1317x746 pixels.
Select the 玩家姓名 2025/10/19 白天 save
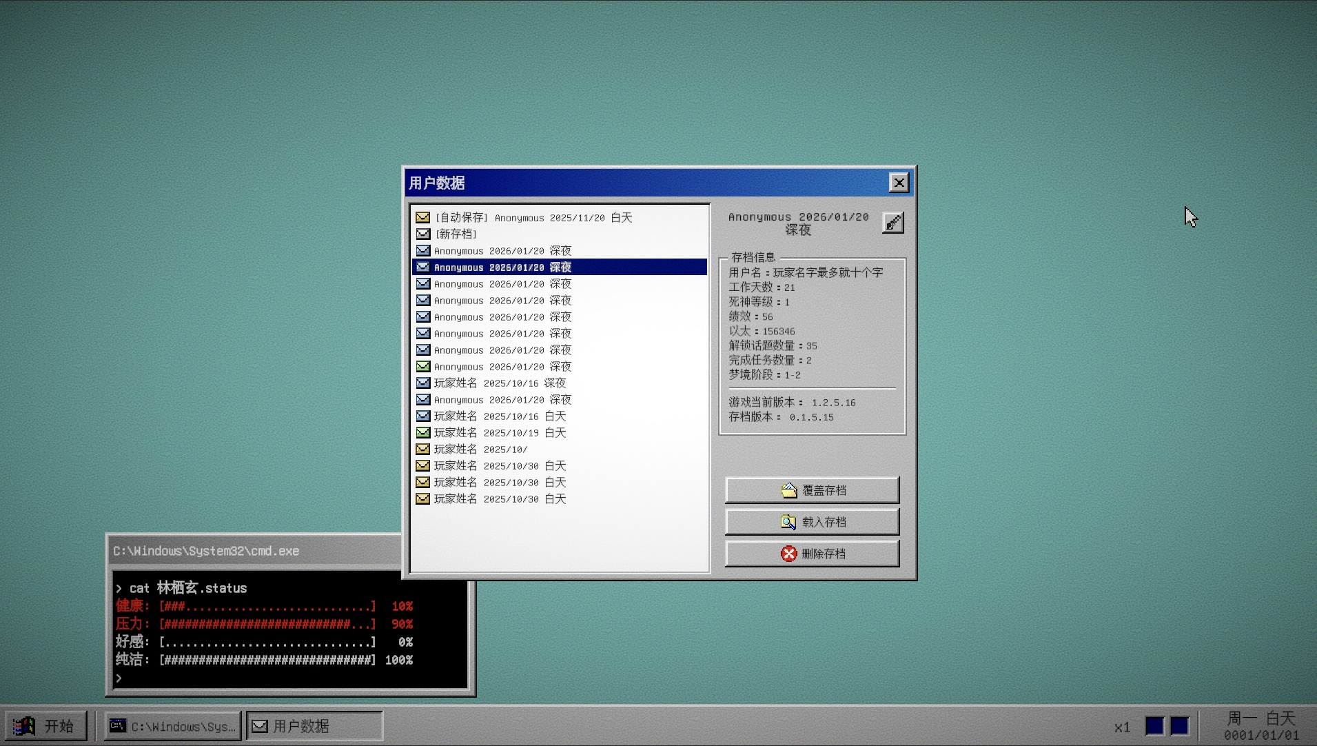coord(560,432)
